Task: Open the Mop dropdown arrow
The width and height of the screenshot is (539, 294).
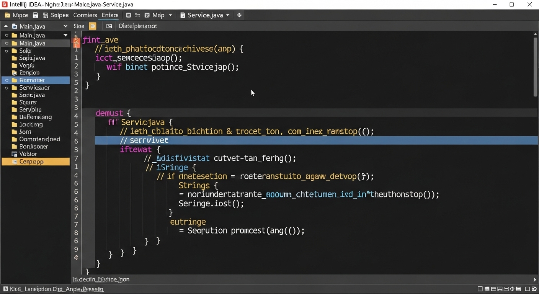Action: [170, 15]
